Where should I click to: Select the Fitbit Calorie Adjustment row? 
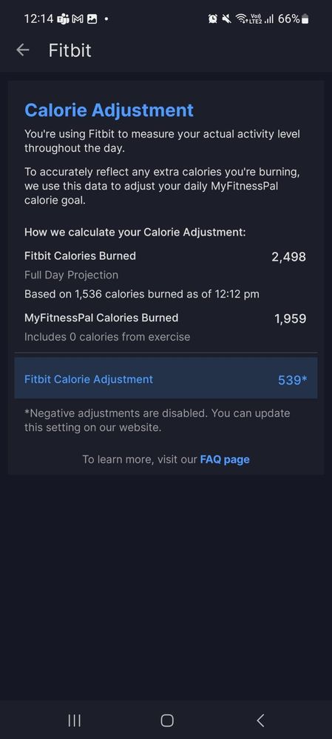coord(166,378)
